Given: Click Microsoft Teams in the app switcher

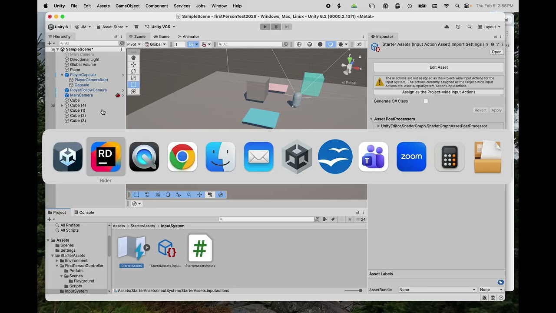Looking at the screenshot, I should [373, 156].
